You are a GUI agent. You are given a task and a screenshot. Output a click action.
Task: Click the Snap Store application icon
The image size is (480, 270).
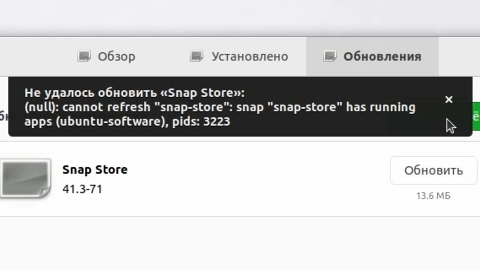pyautogui.click(x=25, y=178)
